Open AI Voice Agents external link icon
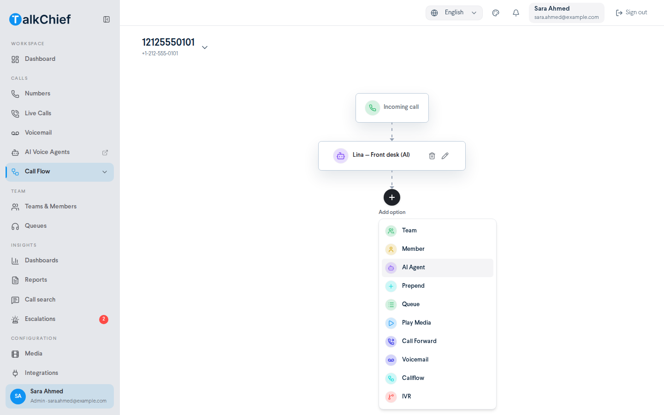664x415 pixels. (x=105, y=152)
